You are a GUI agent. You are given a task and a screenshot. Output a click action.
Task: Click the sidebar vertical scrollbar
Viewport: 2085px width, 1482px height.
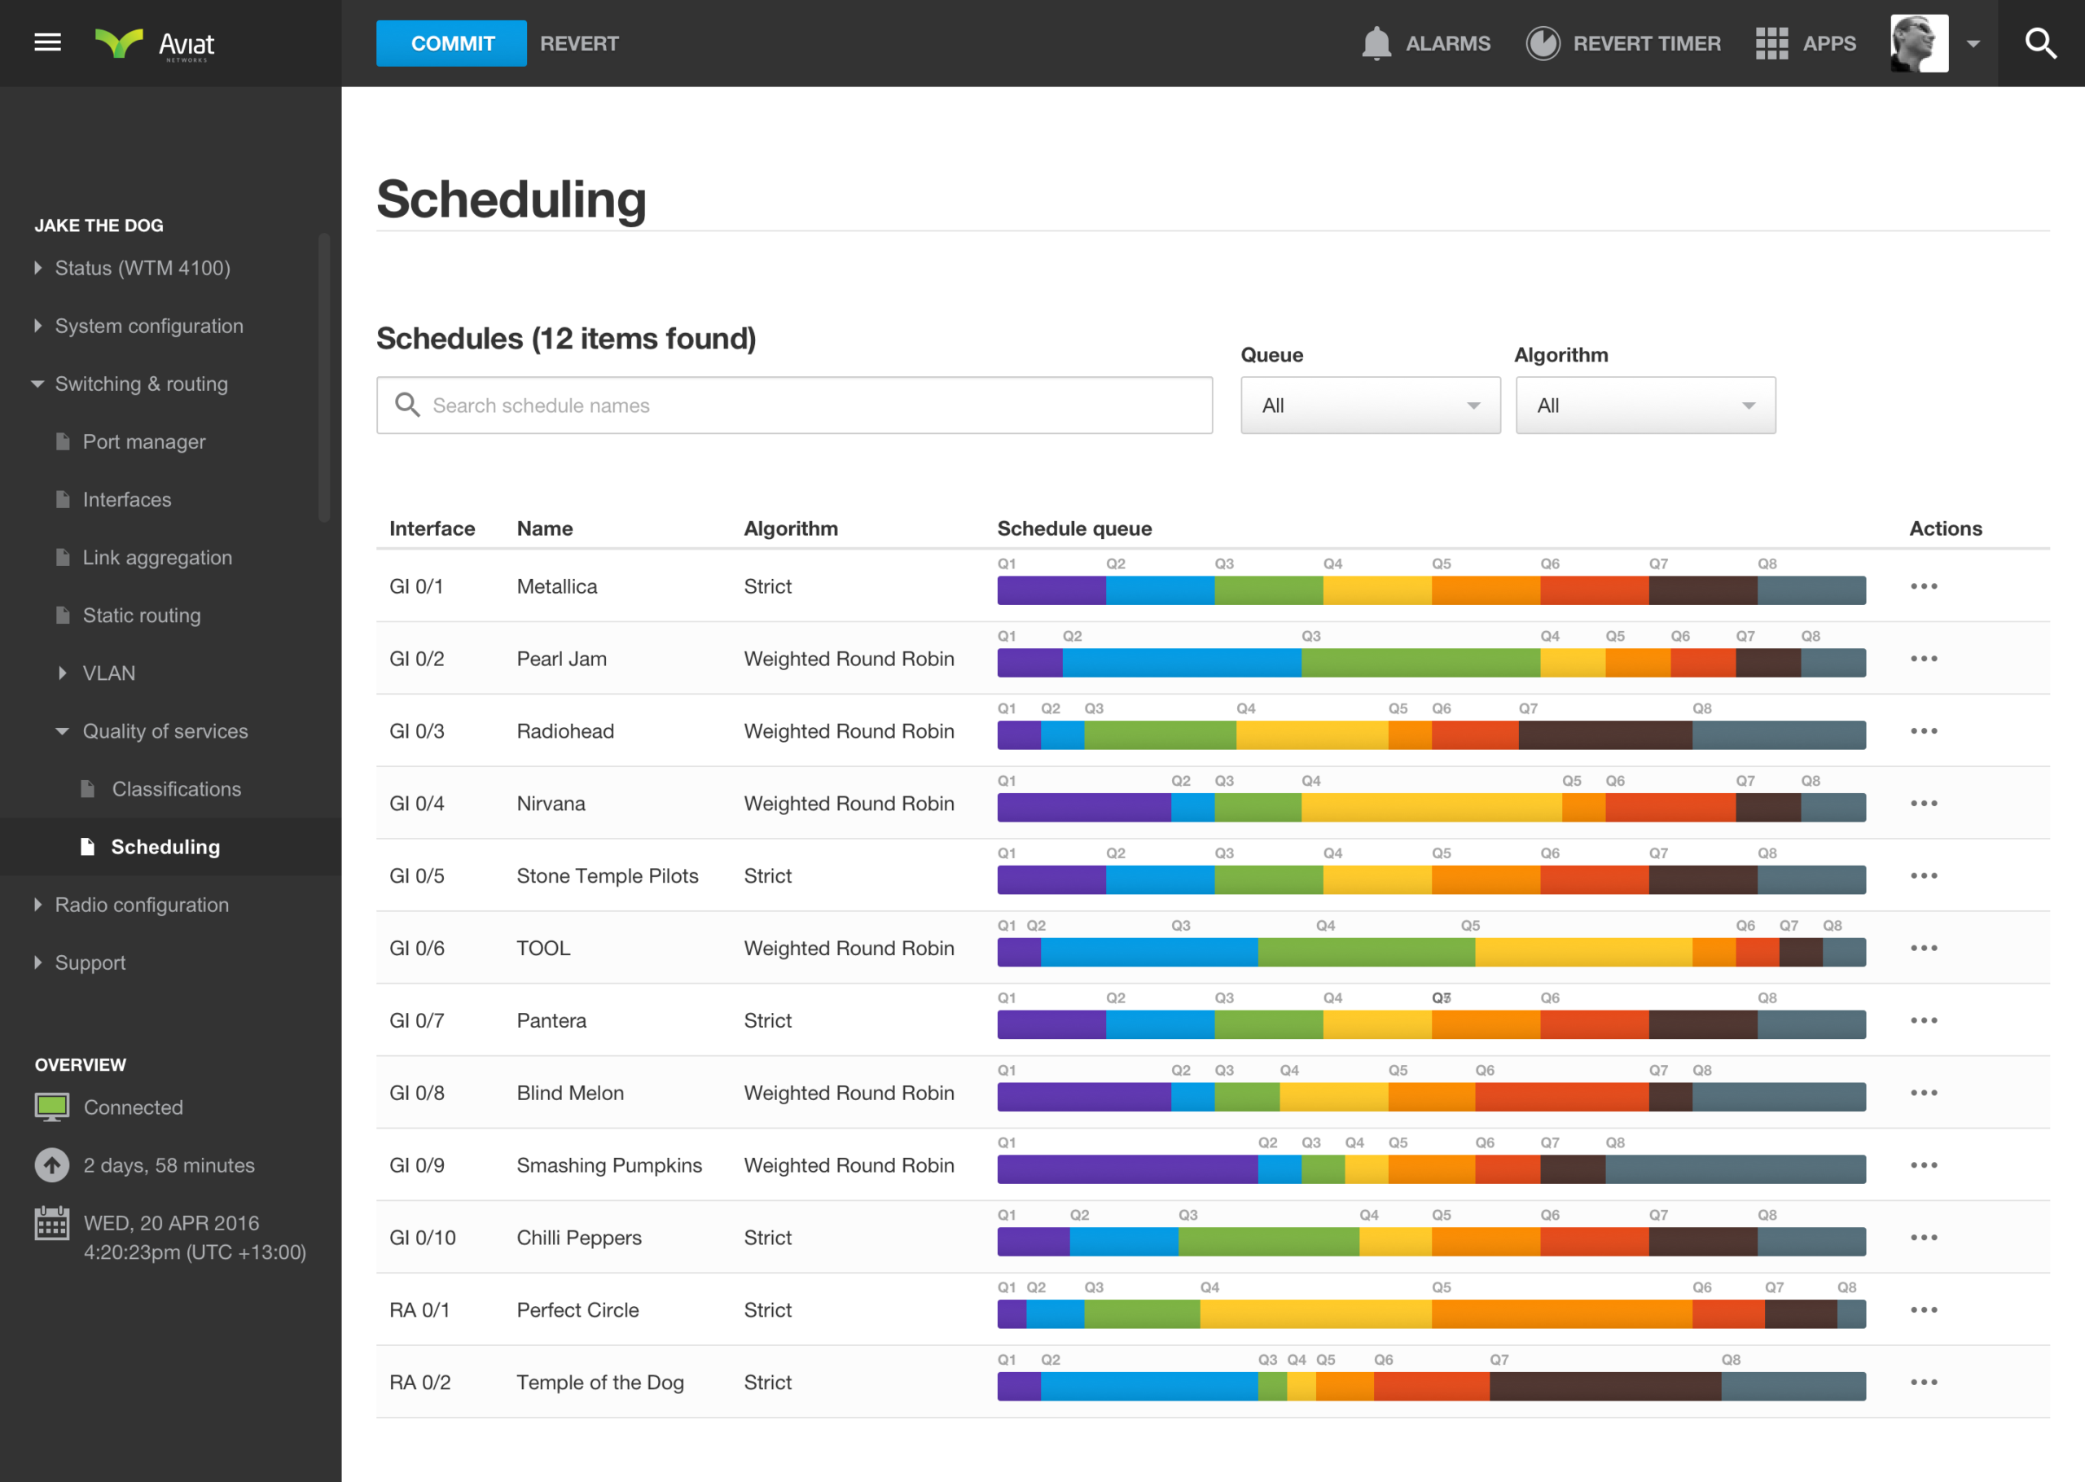tap(324, 377)
